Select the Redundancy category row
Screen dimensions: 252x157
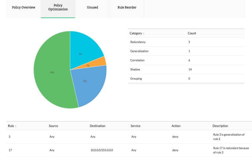coord(137,42)
